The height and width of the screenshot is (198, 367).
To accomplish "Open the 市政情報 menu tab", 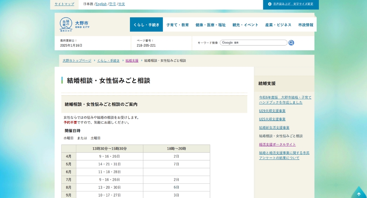I will click(306, 25).
